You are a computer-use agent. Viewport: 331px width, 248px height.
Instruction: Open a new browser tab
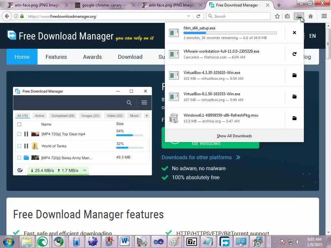pos(279,5)
